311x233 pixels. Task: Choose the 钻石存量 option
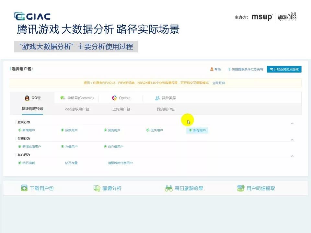pyautogui.click(x=71, y=163)
